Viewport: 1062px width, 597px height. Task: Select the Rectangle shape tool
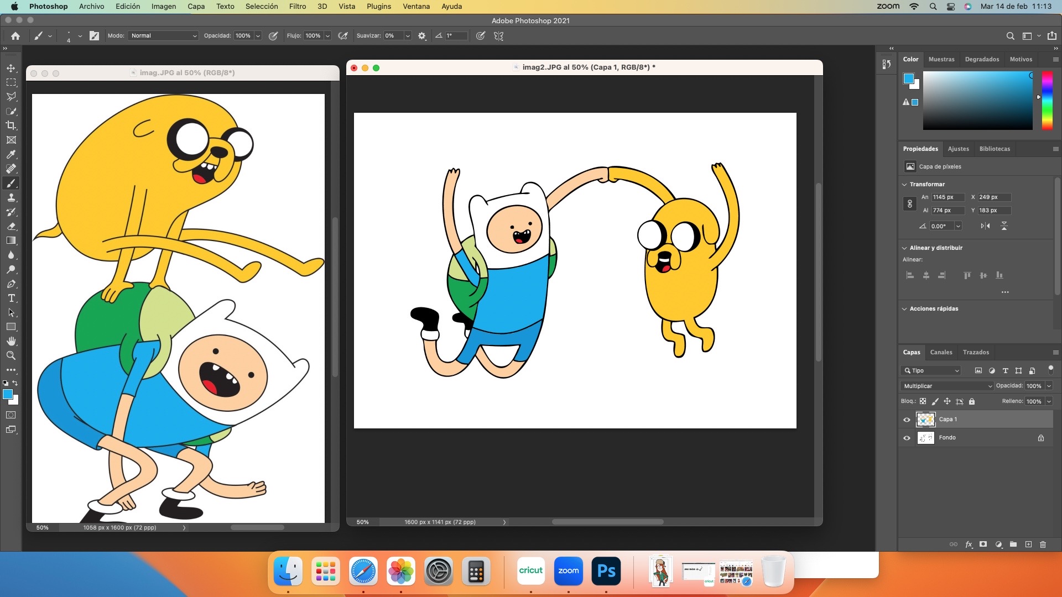[x=11, y=327]
